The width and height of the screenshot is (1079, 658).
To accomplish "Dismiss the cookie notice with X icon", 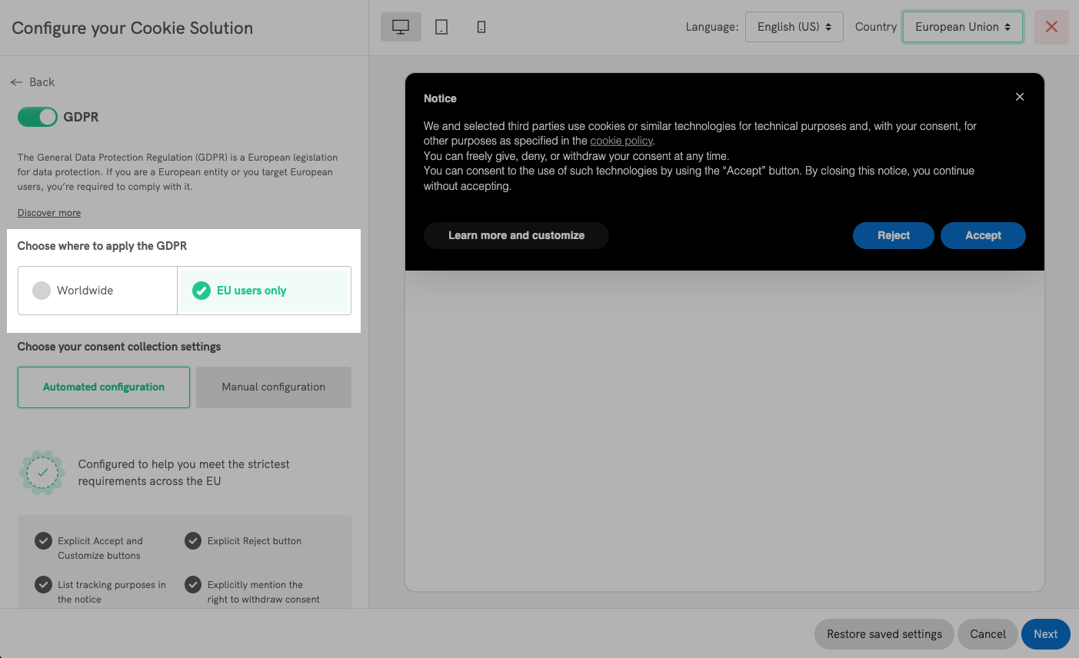I will [x=1020, y=97].
